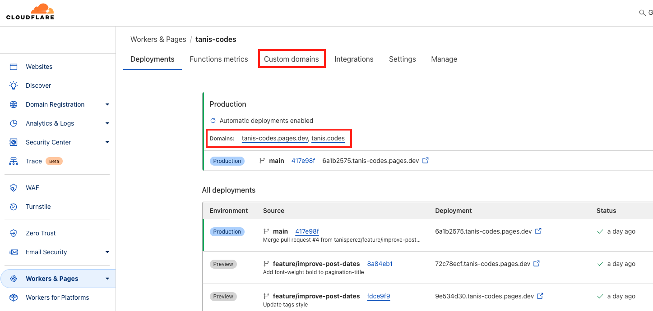Select Workers for Platforms in sidebar
The width and height of the screenshot is (653, 311).
57,297
